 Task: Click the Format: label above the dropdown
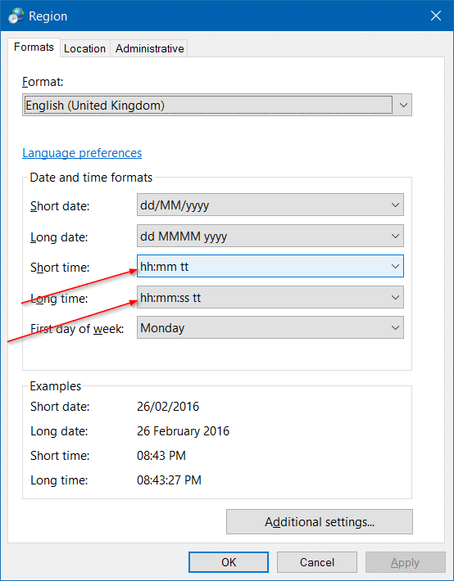coord(43,82)
